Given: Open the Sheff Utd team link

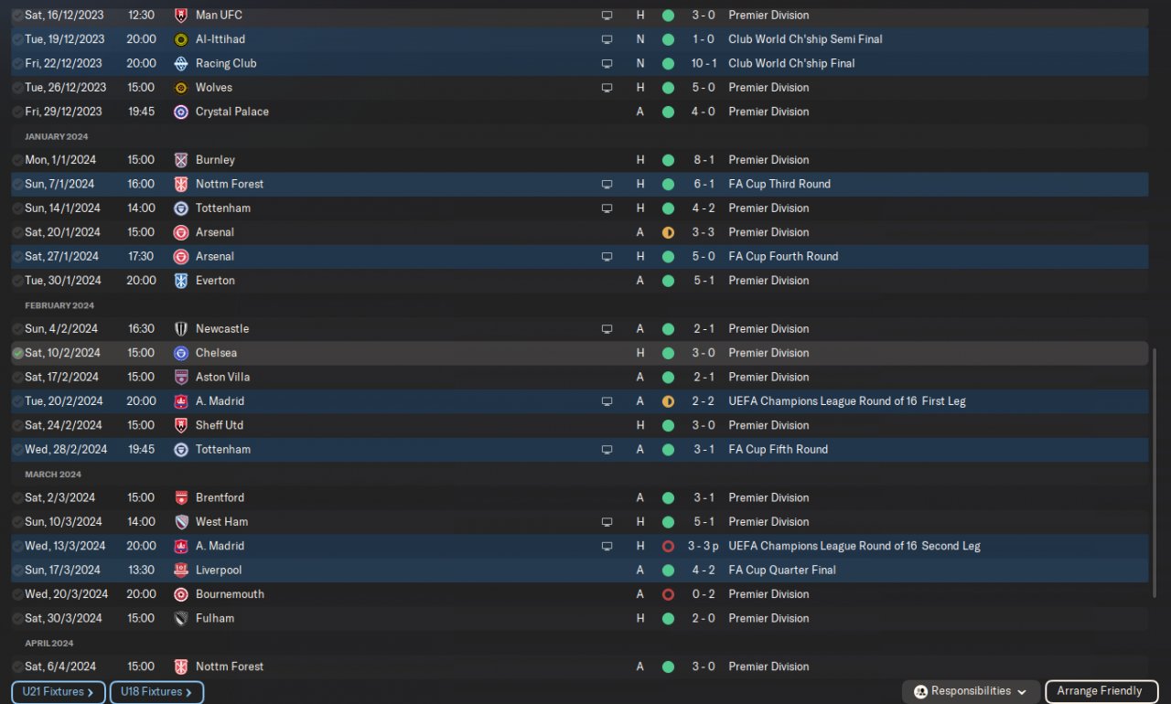Looking at the screenshot, I should [219, 425].
